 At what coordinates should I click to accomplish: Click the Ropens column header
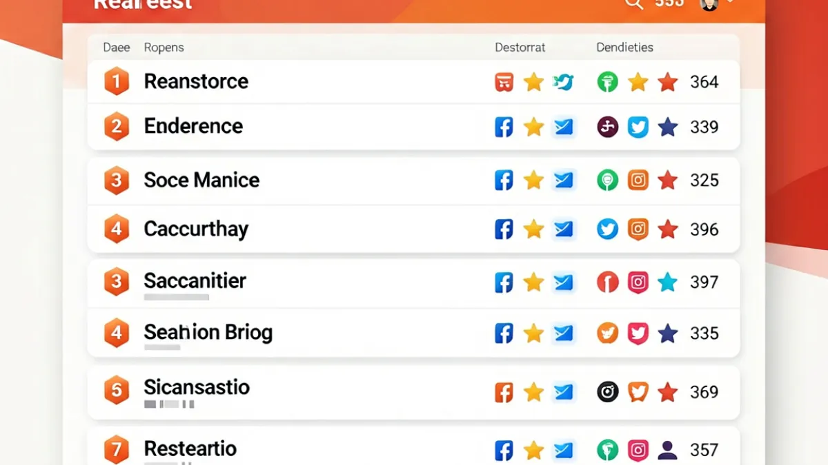[x=164, y=48]
